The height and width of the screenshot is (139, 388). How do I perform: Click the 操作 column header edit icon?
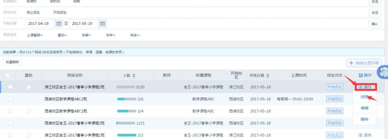361,75
